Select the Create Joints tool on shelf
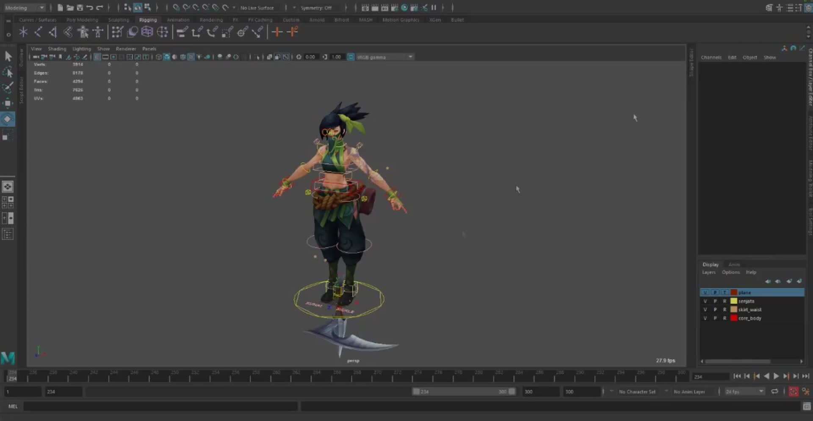813x421 pixels. pos(39,32)
